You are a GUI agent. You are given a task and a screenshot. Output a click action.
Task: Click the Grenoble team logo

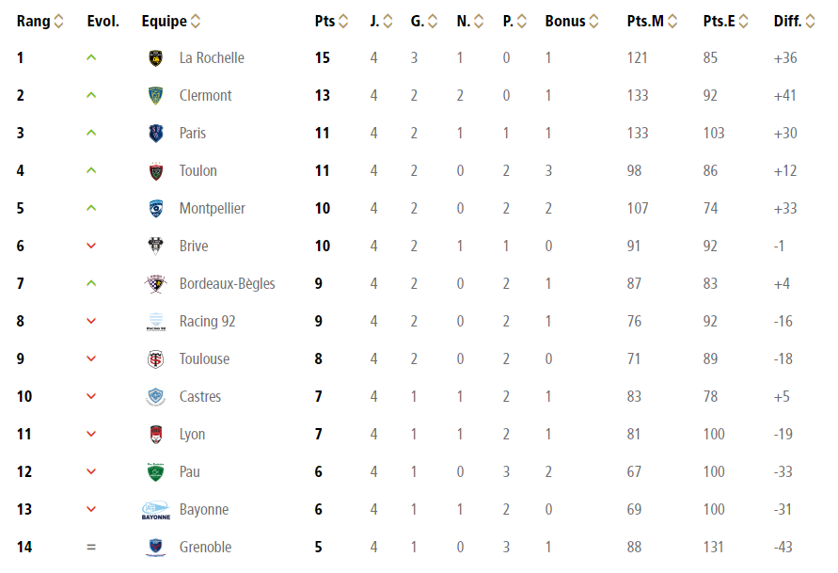click(x=156, y=548)
